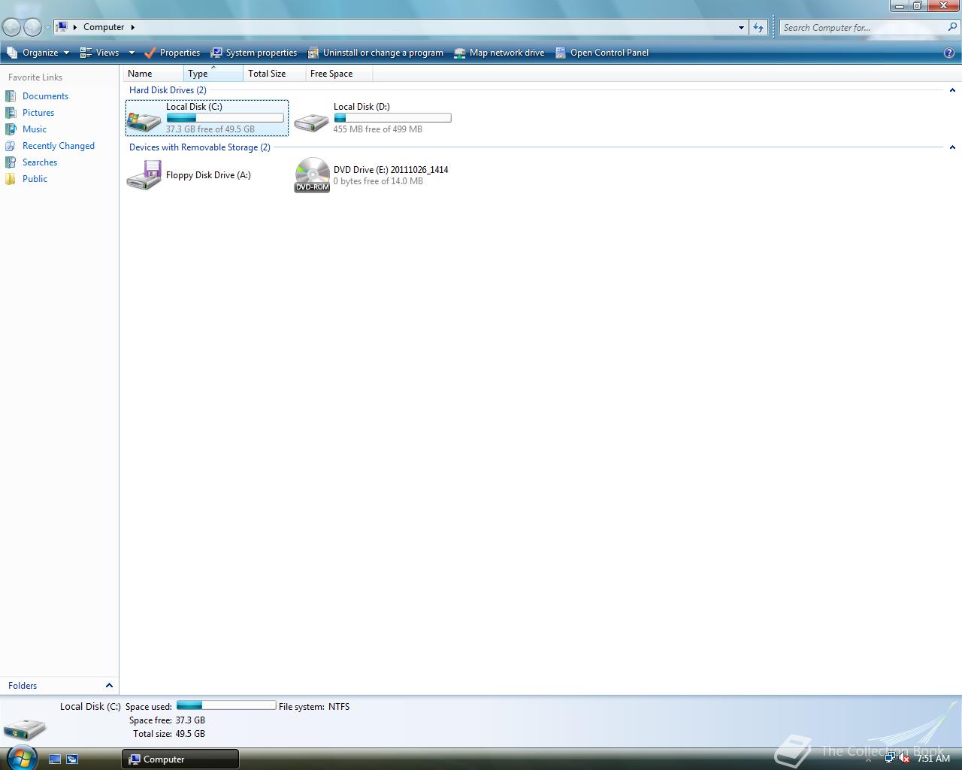The height and width of the screenshot is (770, 962).
Task: Select the DVD Drive (E:) disc icon
Action: [x=312, y=174]
